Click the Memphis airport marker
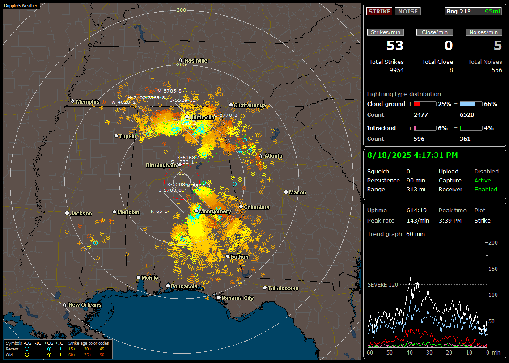Screen dimensions: 509x363 [73, 101]
